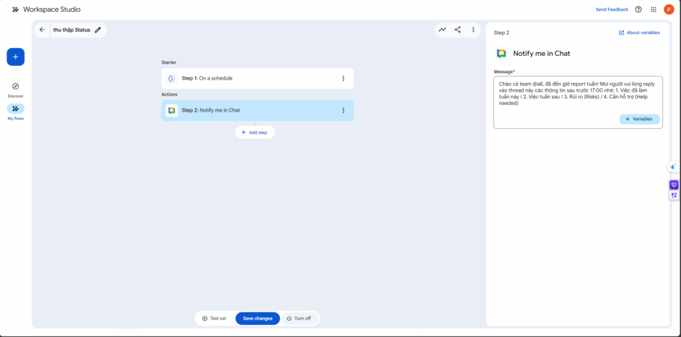The image size is (681, 337).
Task: Open the Google apps grid
Action: (x=653, y=9)
